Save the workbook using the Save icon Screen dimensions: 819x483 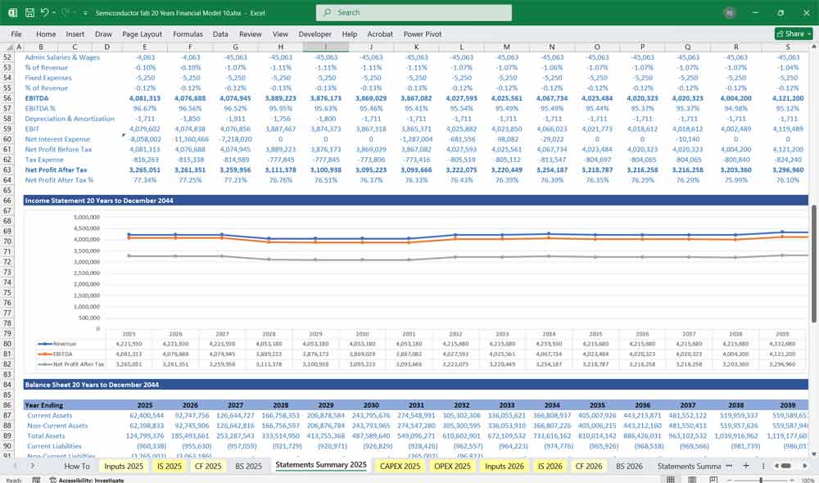29,11
